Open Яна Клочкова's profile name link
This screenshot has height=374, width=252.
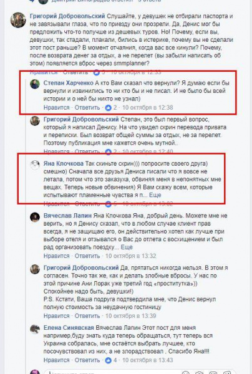coord(64,163)
